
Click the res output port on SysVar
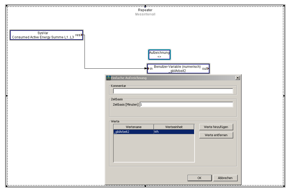[81, 35]
